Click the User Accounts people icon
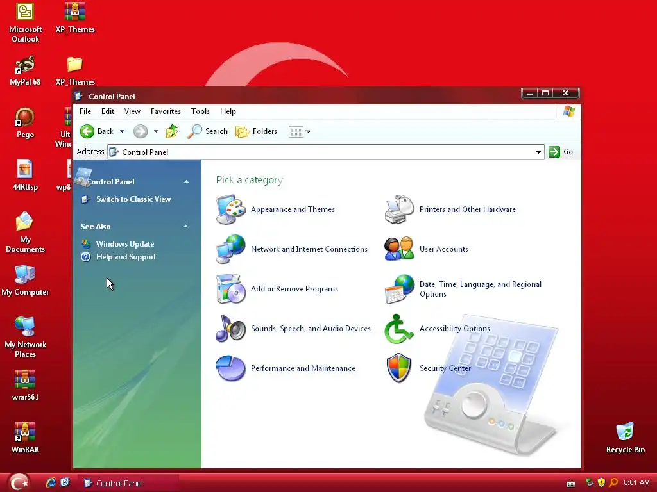This screenshot has width=657, height=492. pos(399,249)
